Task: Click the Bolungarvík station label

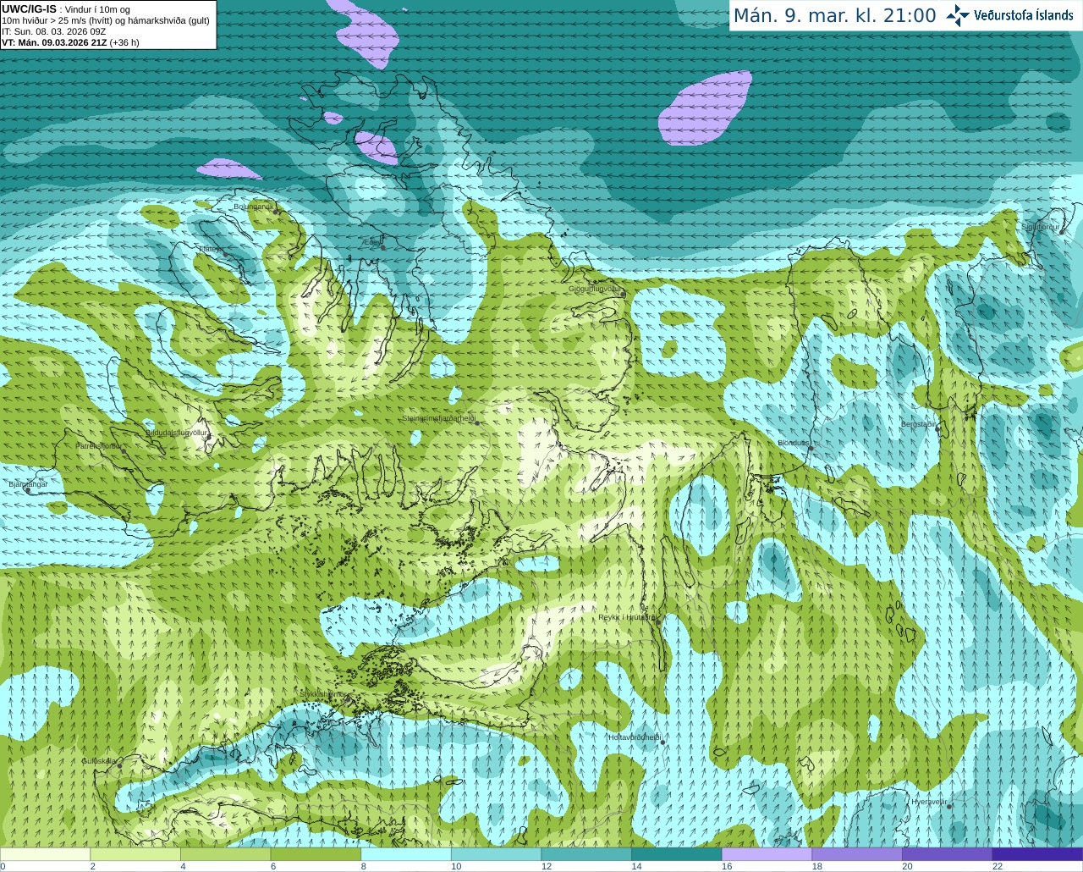Action: tap(254, 207)
